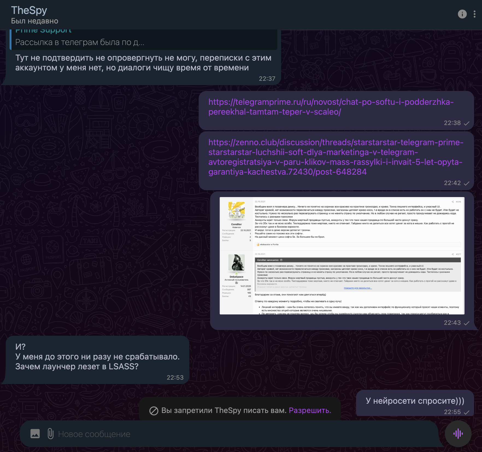Click the 22:53 timestamp
Viewport: 482px width, 452px height.
pyautogui.click(x=175, y=377)
